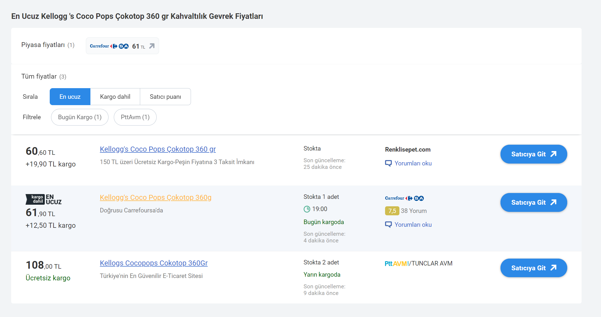Click Carrefour SA logo in seller column

pos(404,198)
